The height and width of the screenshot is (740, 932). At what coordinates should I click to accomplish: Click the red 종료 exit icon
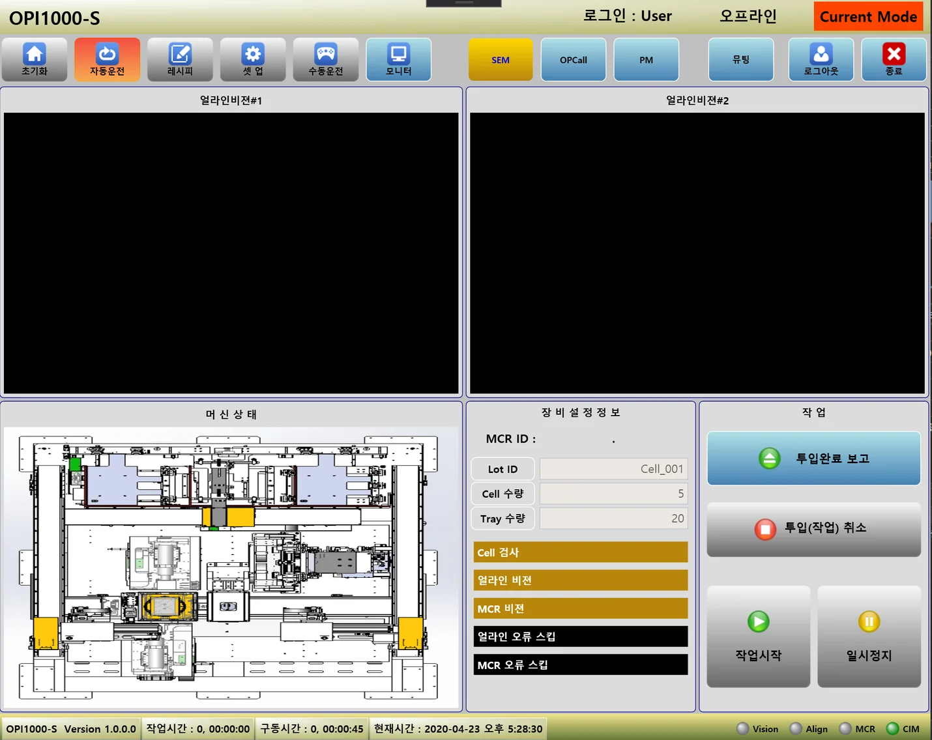click(x=894, y=59)
